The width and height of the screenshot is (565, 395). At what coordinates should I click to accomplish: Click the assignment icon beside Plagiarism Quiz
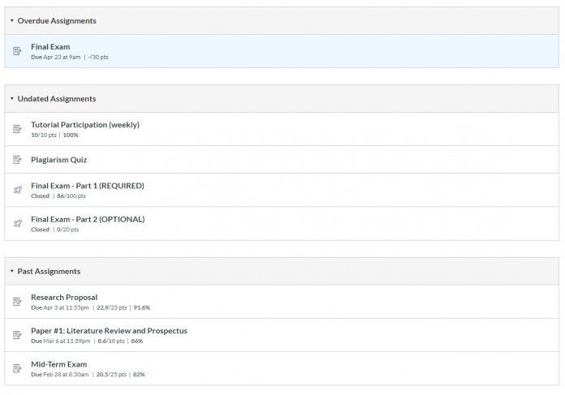[x=17, y=160]
